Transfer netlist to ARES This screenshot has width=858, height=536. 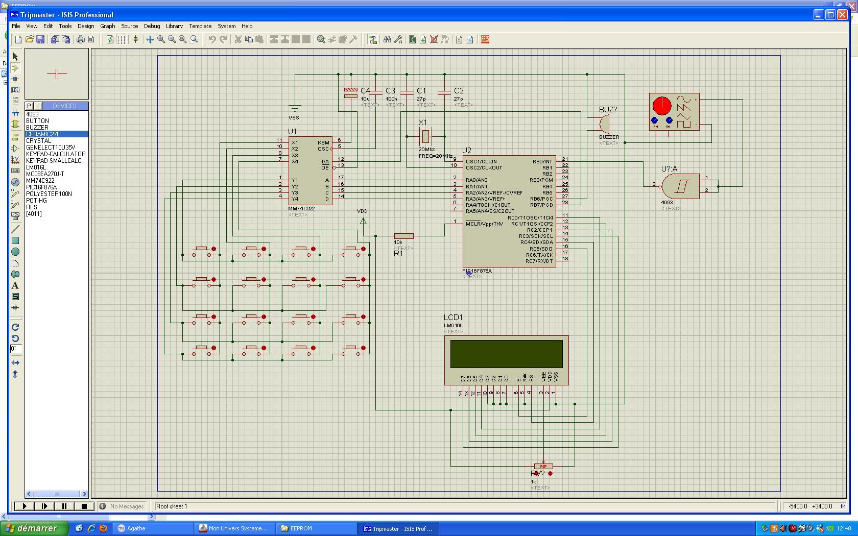485,39
